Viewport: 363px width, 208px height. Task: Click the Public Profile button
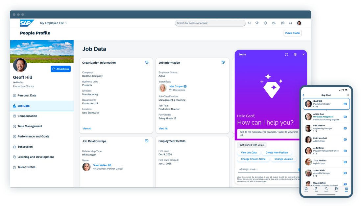pos(292,33)
